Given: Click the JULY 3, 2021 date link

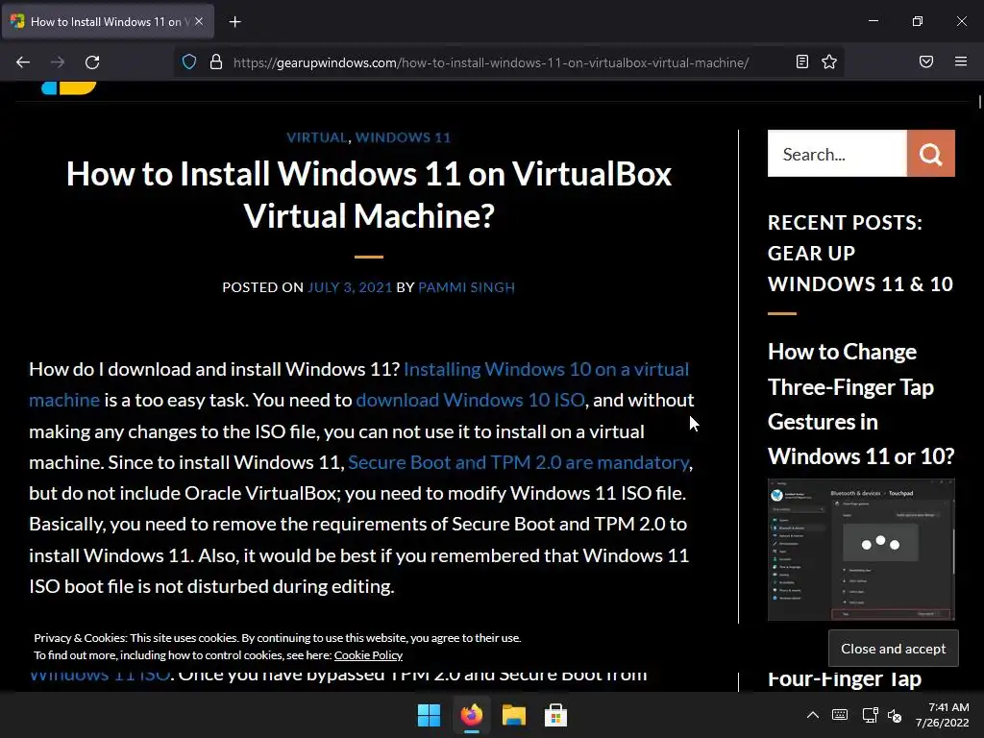Looking at the screenshot, I should 350,287.
